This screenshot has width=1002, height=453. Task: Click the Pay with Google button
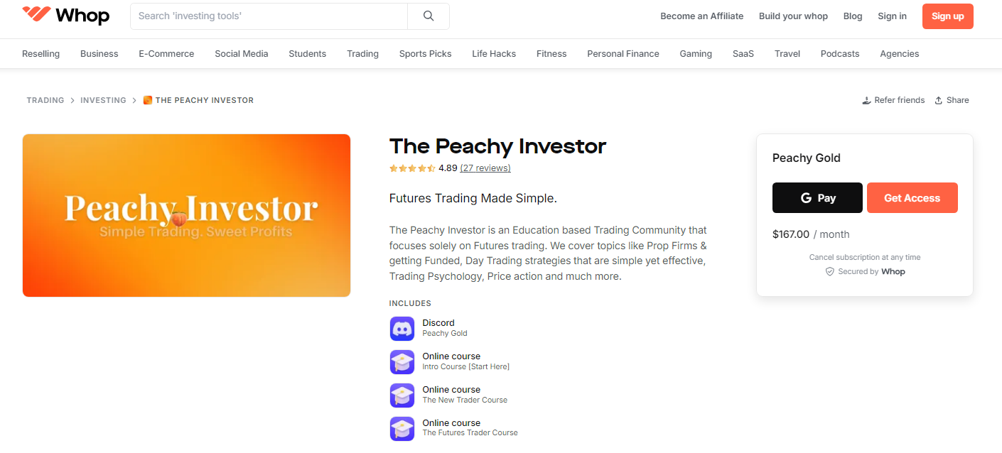[817, 197]
